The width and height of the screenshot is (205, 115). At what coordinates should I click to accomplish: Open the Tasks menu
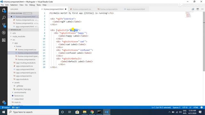(38, 5)
